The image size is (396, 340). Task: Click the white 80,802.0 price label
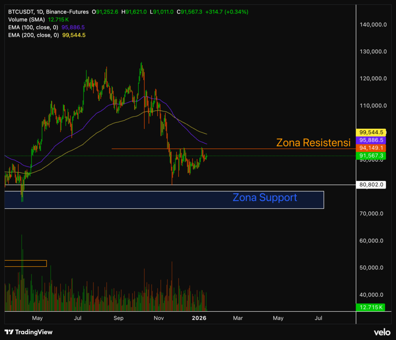[371, 185]
